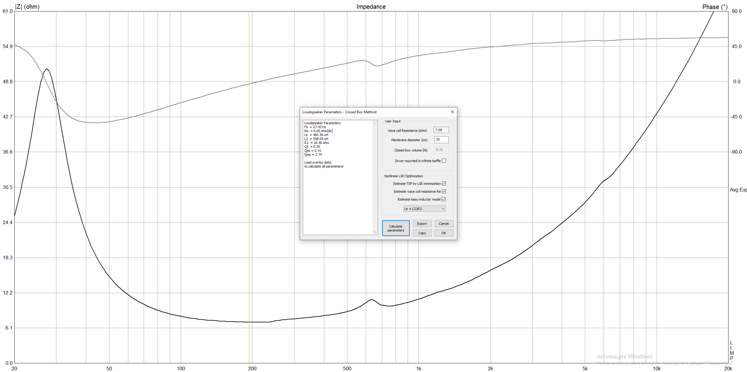Click the results box vertical scrollbar track

coord(375,178)
